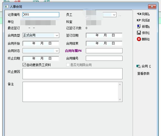Open the 员工 employee dropdown

(114, 15)
